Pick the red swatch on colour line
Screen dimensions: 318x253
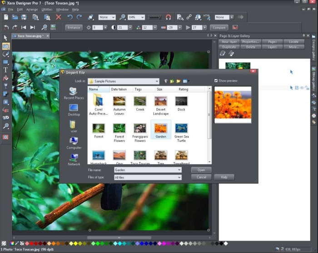click(31, 243)
